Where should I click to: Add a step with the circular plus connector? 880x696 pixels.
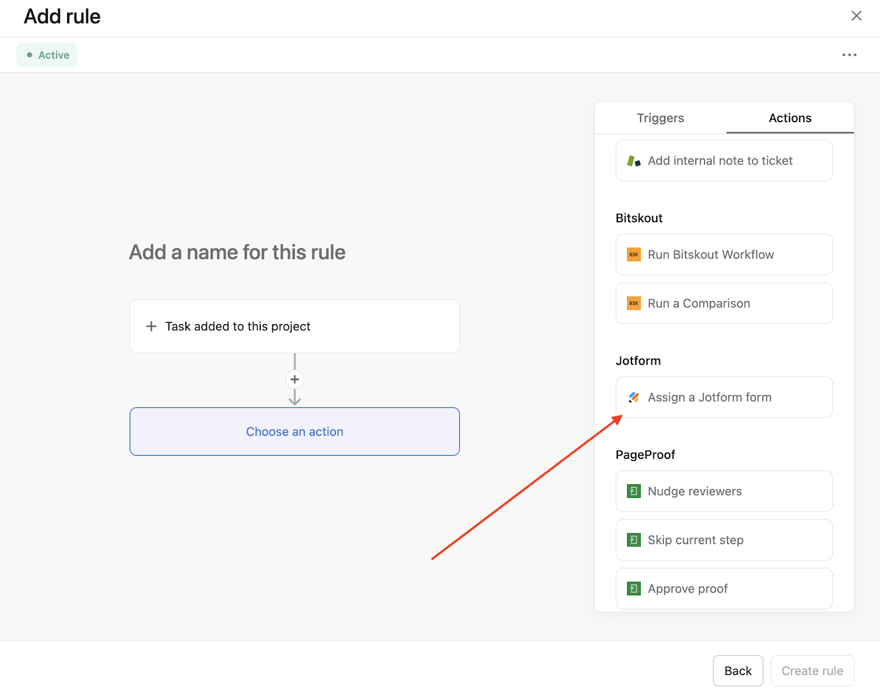pyautogui.click(x=295, y=380)
